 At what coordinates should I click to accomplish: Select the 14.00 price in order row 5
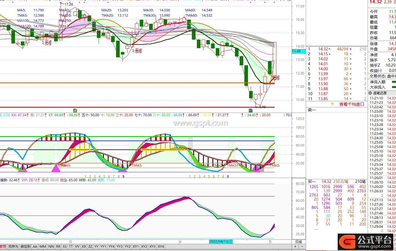323,69
